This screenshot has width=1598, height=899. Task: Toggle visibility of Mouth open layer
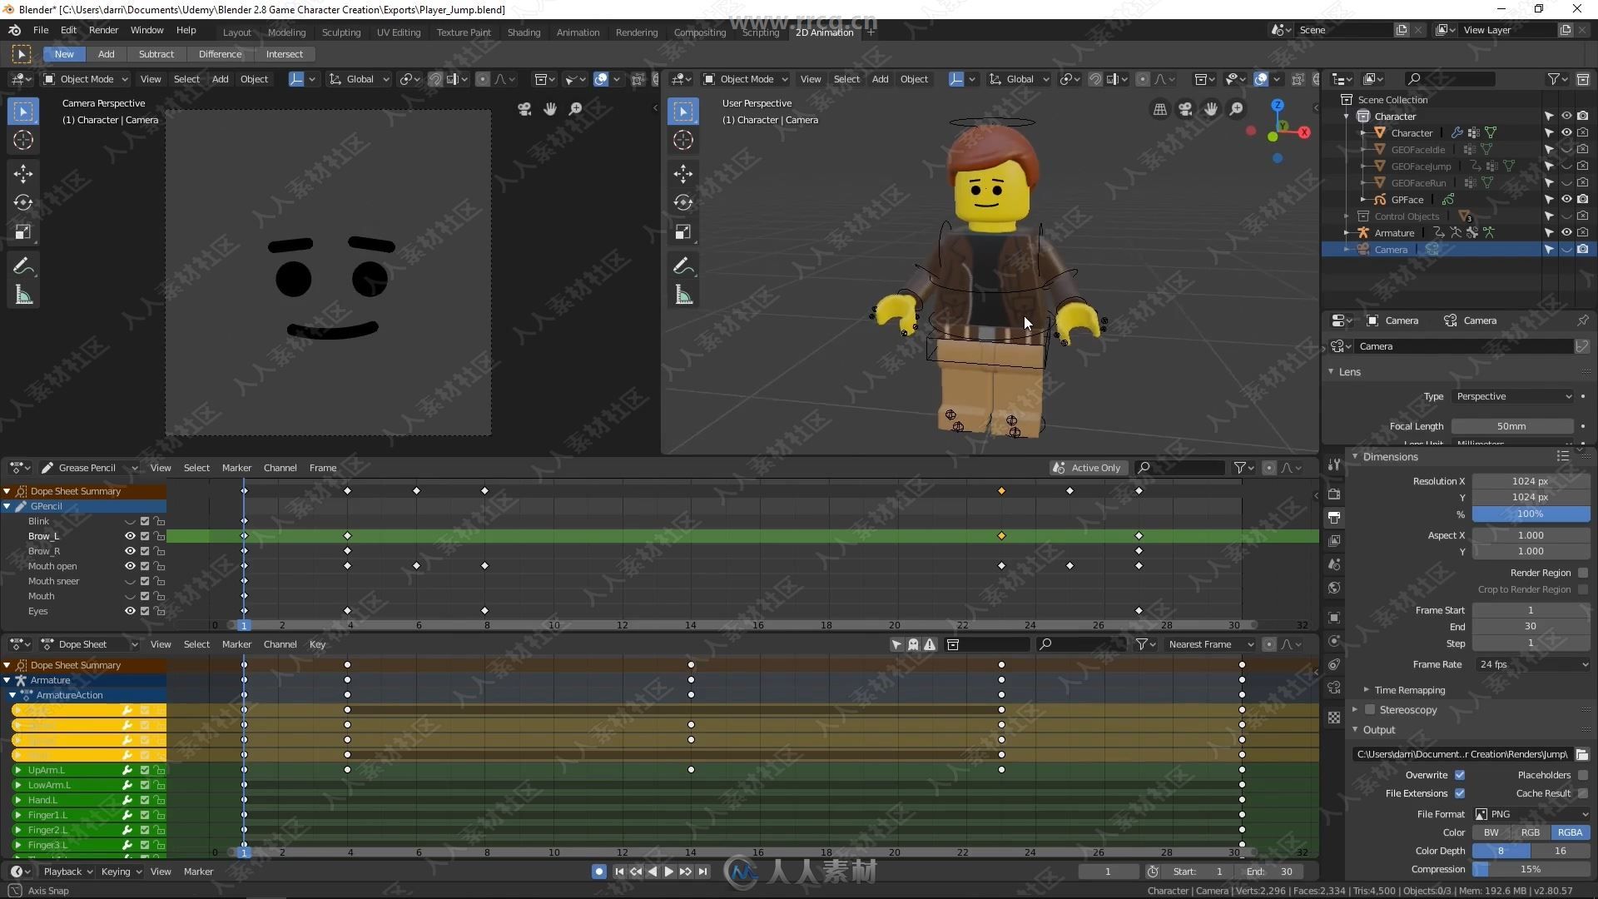[x=130, y=566]
